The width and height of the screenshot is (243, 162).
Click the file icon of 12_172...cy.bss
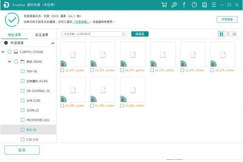tap(73, 55)
